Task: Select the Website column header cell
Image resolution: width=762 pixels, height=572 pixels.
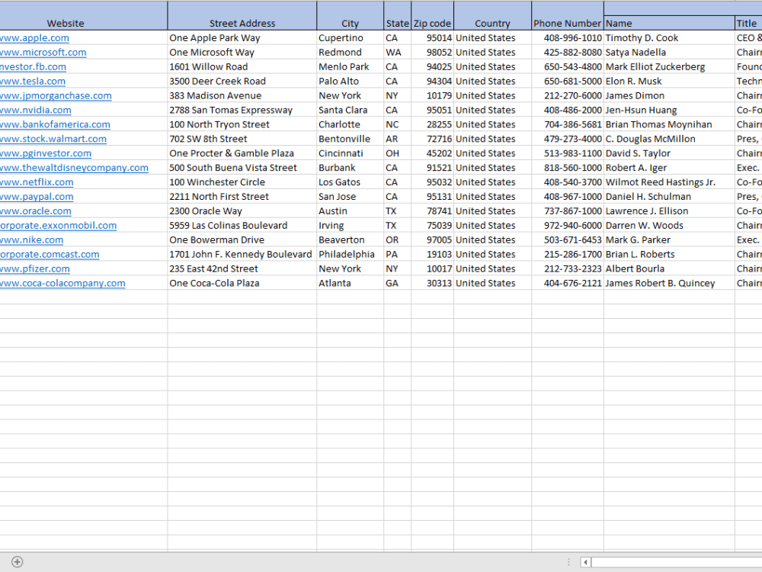Action: pos(84,16)
